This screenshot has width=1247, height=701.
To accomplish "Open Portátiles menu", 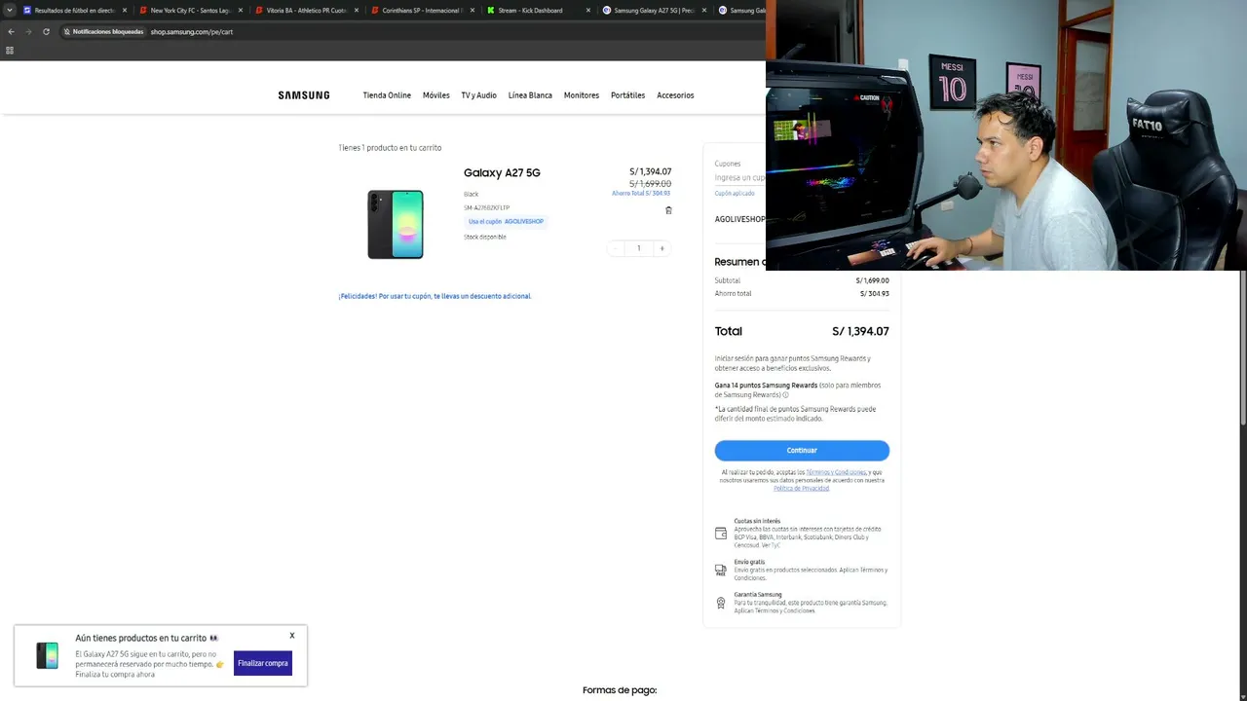I will (x=627, y=95).
